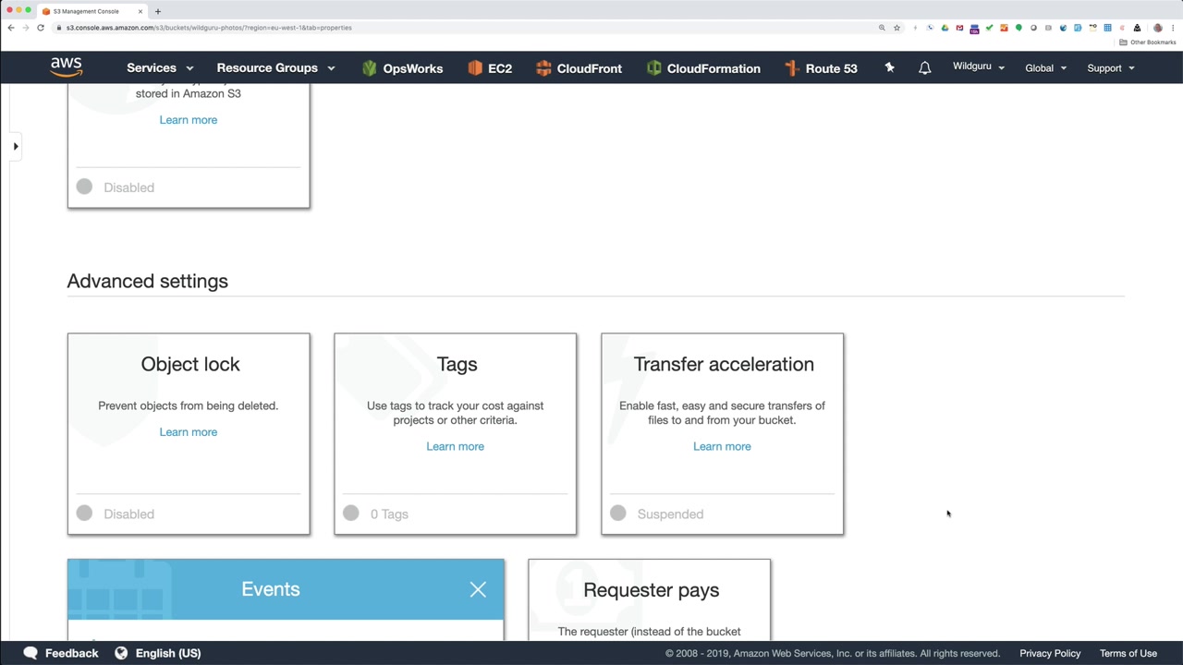Image resolution: width=1183 pixels, height=665 pixels.
Task: Open the Terms of Use link
Action: [x=1128, y=653]
